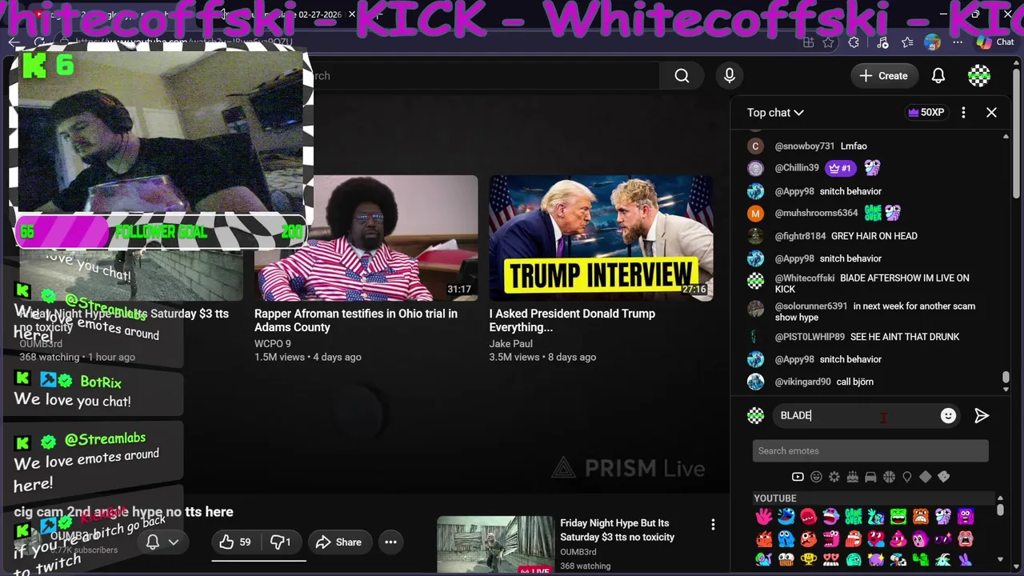The height and width of the screenshot is (576, 1024).
Task: Close the live chat panel
Action: [991, 113]
